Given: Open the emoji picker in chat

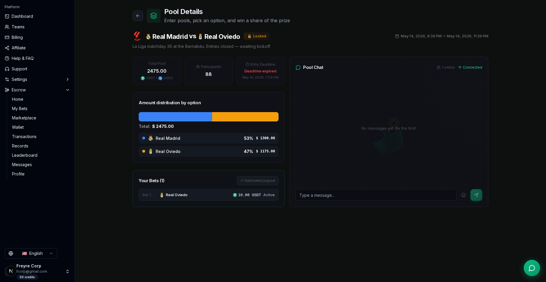Looking at the screenshot, I should click(463, 195).
